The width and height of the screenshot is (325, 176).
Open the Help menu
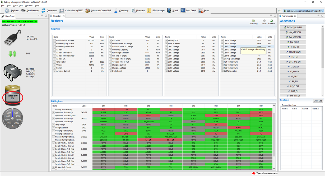(37, 6)
